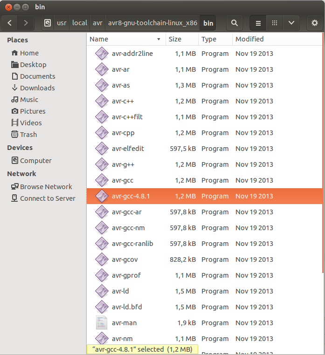Open Trash in the sidebar
The height and width of the screenshot is (355, 325).
tap(24, 135)
